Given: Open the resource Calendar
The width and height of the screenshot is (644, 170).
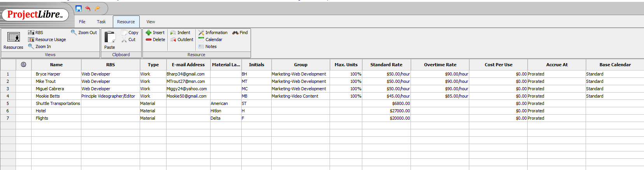Looking at the screenshot, I should 210,39.
